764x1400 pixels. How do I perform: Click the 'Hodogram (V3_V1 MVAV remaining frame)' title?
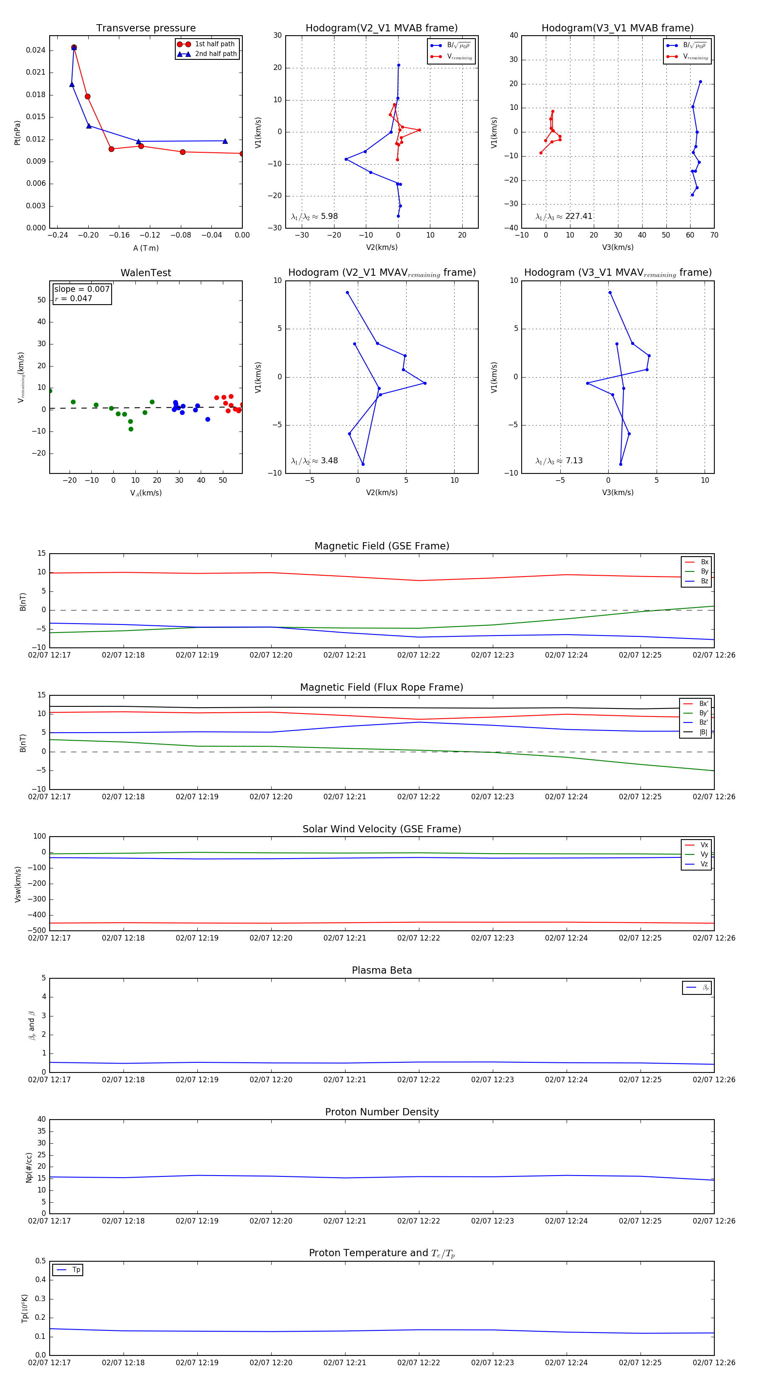(x=618, y=273)
